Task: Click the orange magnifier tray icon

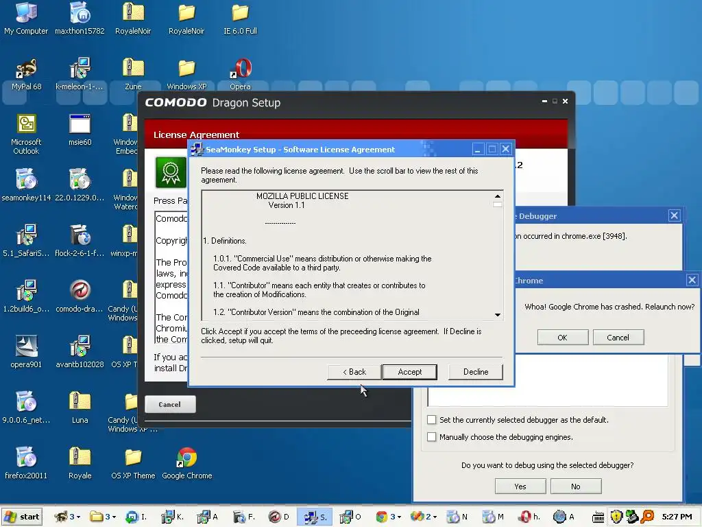Action: (x=647, y=517)
